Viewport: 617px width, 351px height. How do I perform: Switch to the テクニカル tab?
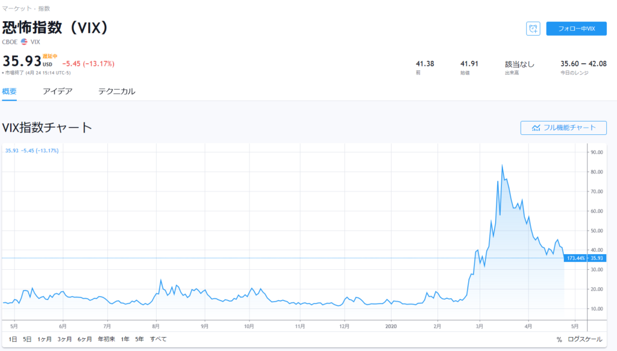tap(116, 92)
